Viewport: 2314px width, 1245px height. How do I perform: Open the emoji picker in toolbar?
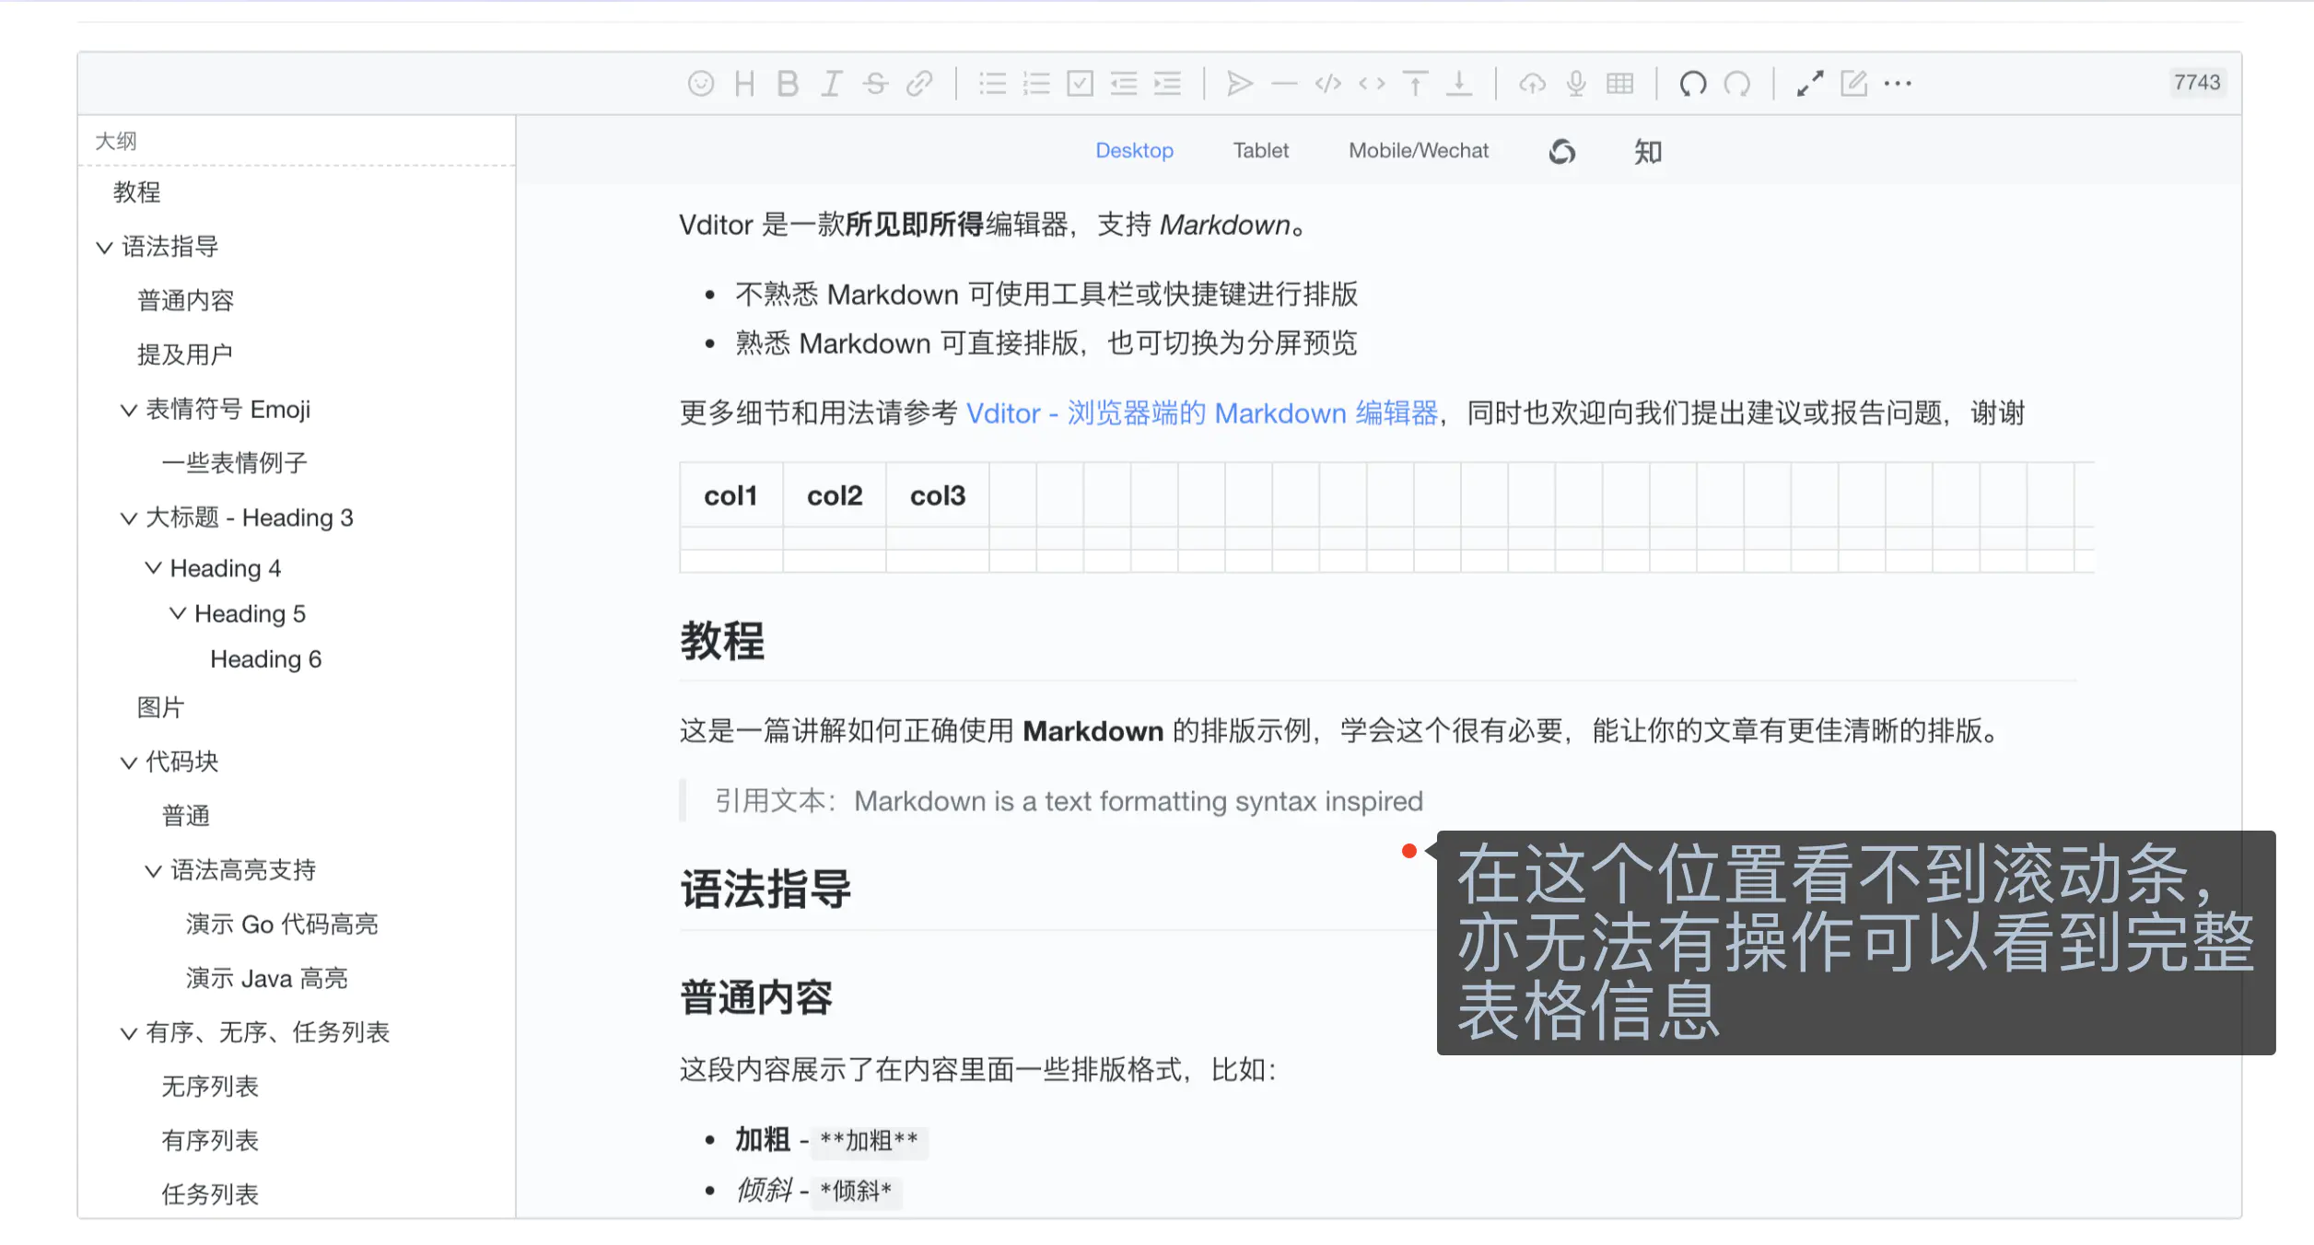click(x=700, y=84)
